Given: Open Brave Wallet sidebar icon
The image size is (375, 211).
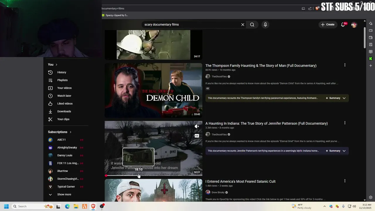Looking at the screenshot, I should tap(371, 38).
